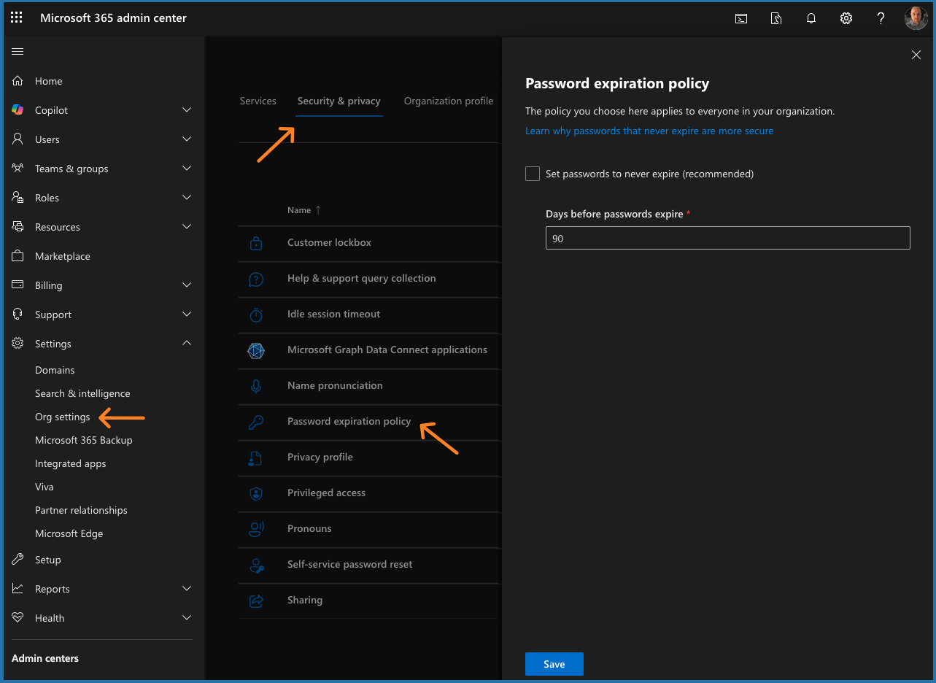Click the Copilot logo icon
The width and height of the screenshot is (936, 683).
coord(18,110)
